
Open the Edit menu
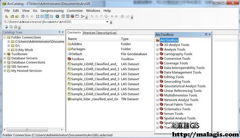coord(16,11)
